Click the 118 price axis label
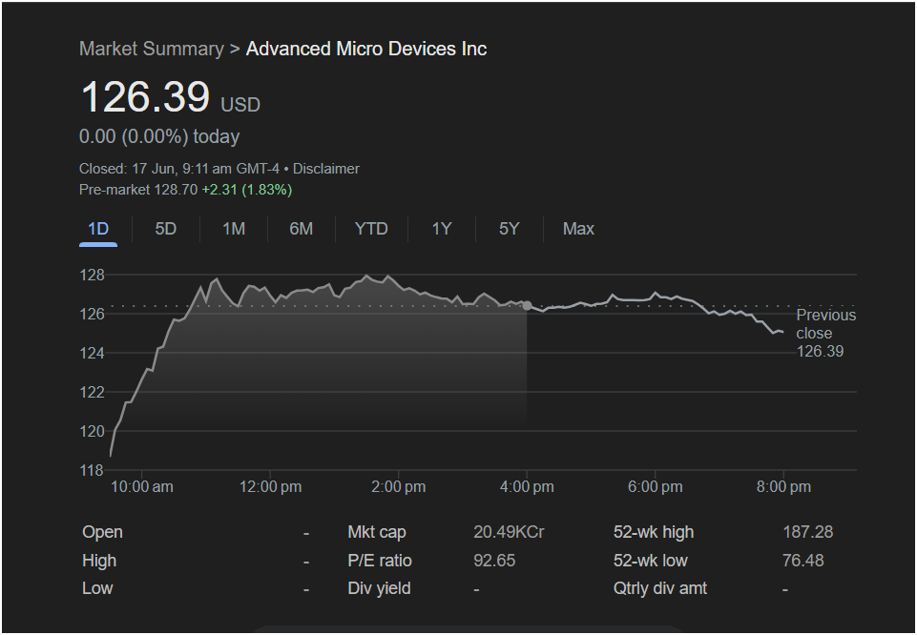 click(x=92, y=471)
